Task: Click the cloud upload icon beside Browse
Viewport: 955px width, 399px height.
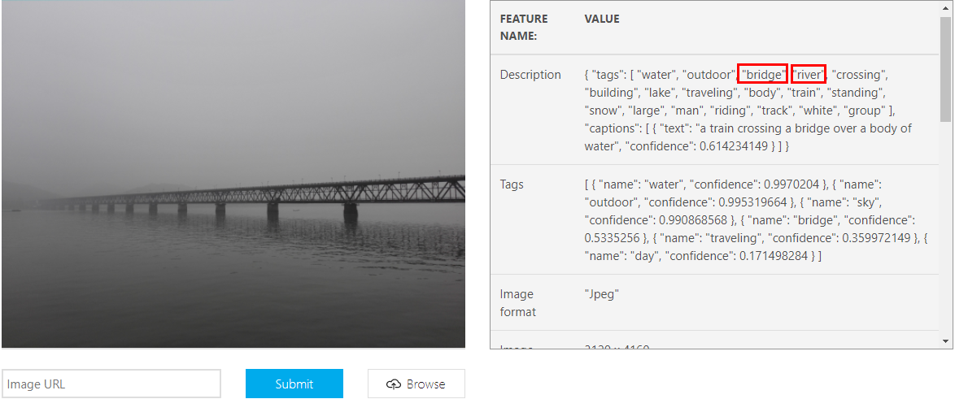Action: point(394,384)
